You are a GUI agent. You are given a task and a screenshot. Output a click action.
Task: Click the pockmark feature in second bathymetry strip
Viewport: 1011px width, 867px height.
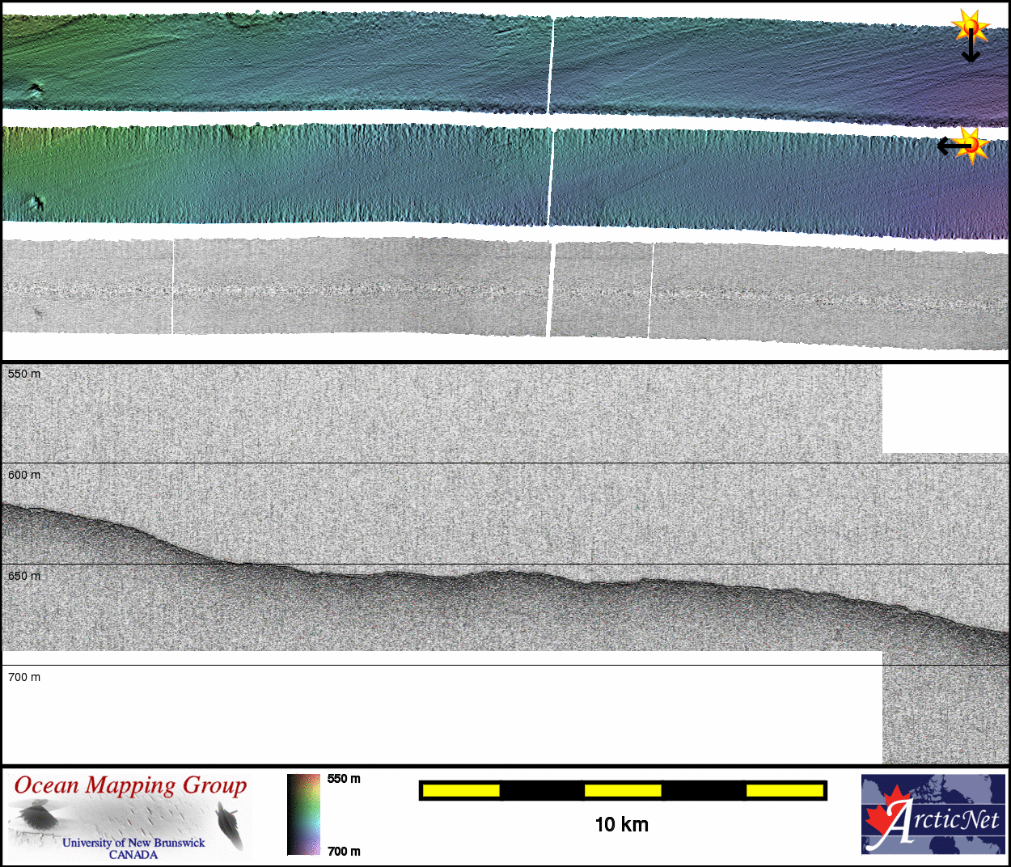coord(35,202)
